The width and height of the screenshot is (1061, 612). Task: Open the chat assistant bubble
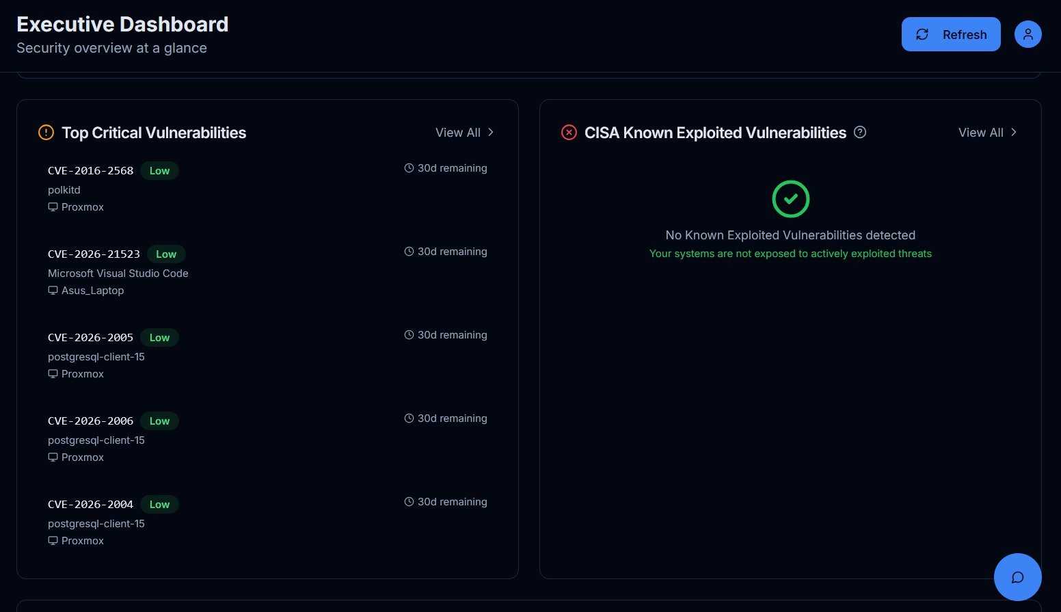tap(1017, 576)
